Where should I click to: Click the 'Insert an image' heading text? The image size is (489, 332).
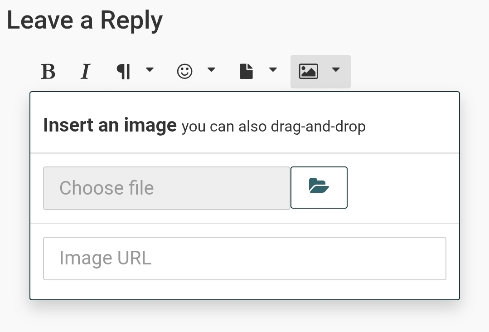pyautogui.click(x=110, y=125)
